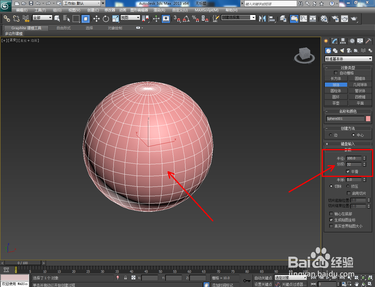Open the Curve Editor from toolbar

[x=304, y=19]
